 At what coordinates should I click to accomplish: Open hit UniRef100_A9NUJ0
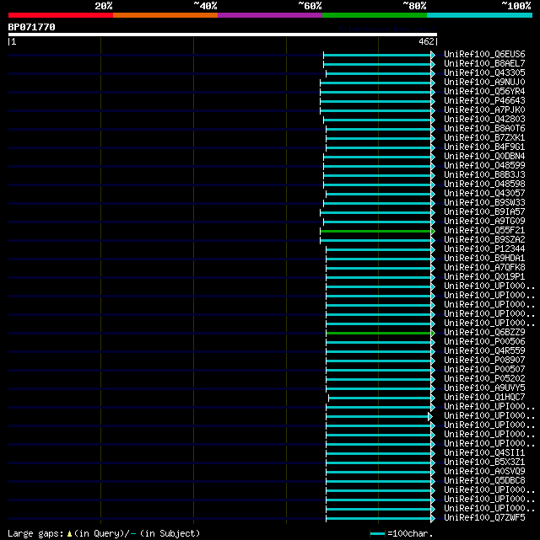pyautogui.click(x=484, y=83)
